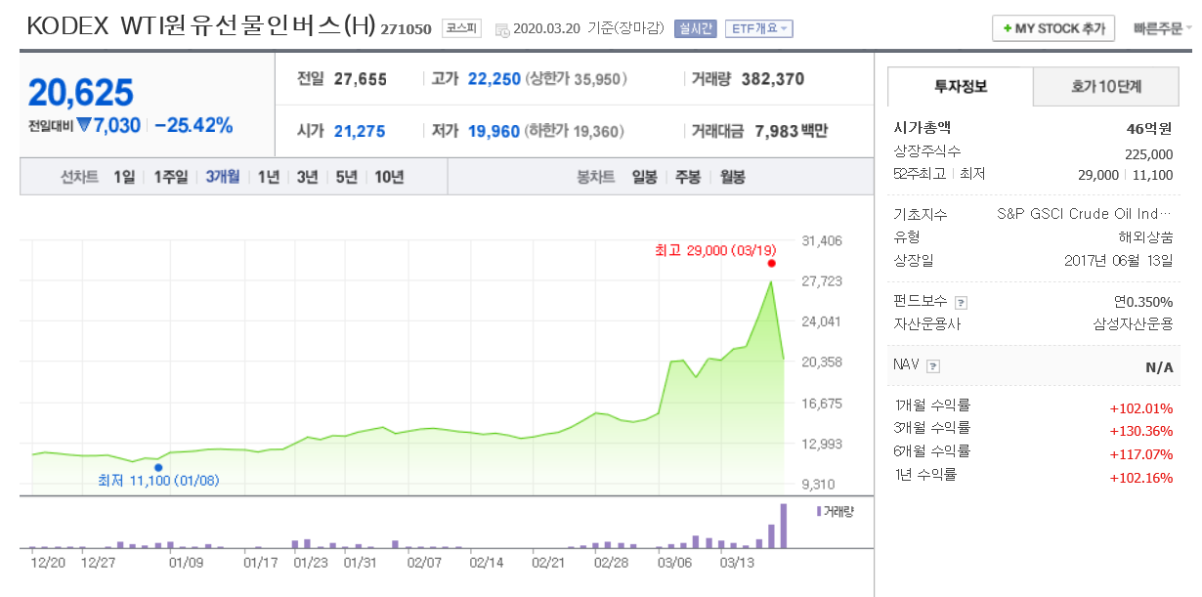Click the calendar icon beside the 2020.03.20 date
This screenshot has height=597, width=1202.
(x=502, y=28)
